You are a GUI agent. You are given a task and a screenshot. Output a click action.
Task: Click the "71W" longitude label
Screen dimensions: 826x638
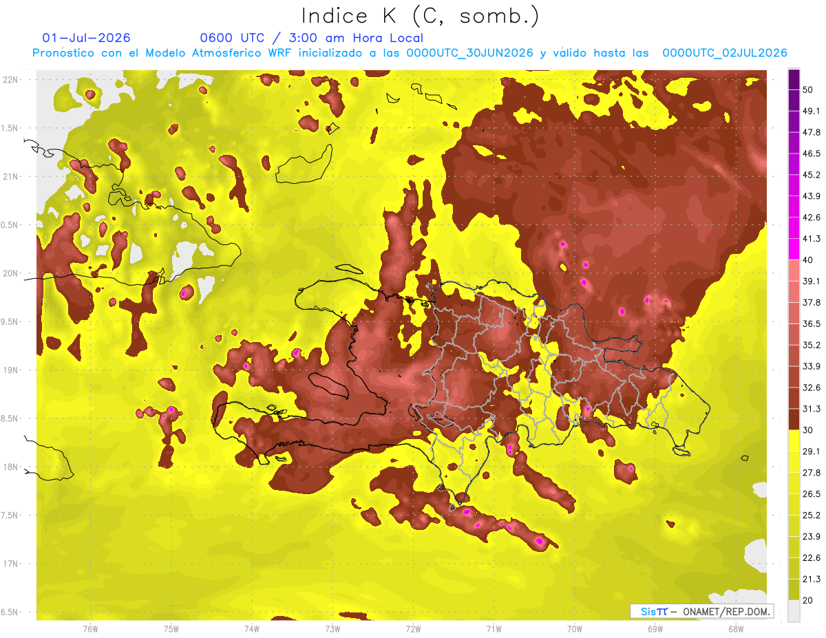point(494,628)
